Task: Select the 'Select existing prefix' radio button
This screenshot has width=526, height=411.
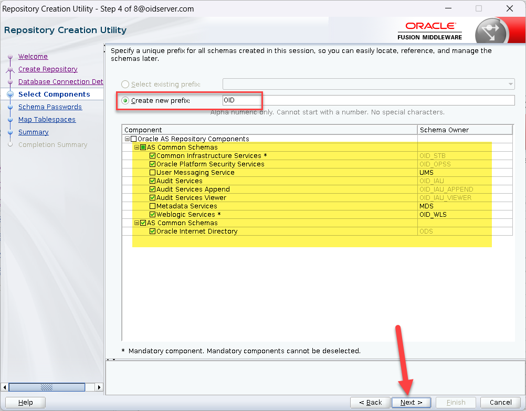Action: click(x=125, y=85)
